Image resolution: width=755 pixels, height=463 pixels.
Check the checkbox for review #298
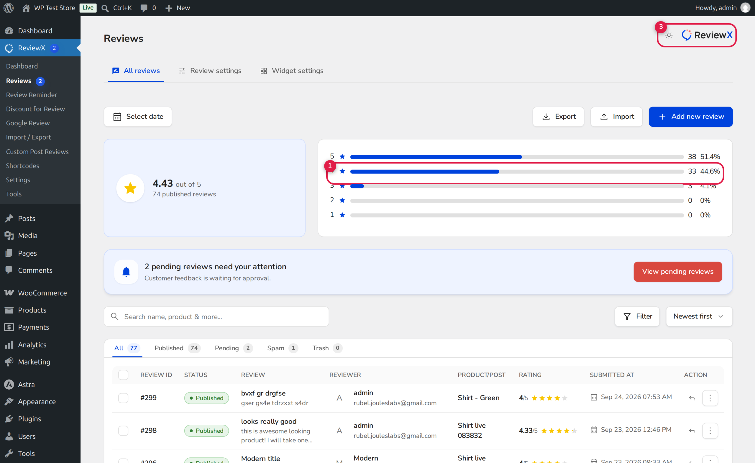click(x=123, y=431)
